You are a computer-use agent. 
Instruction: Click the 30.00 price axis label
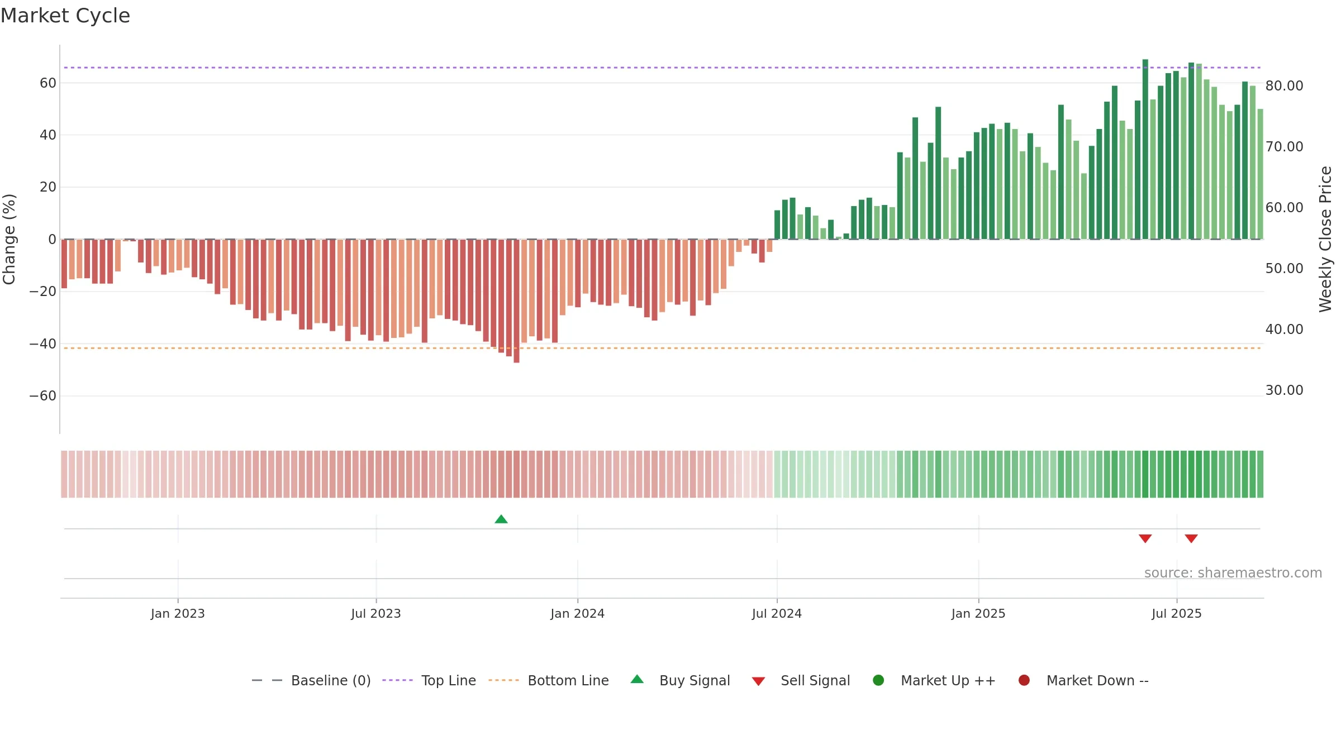point(1285,390)
